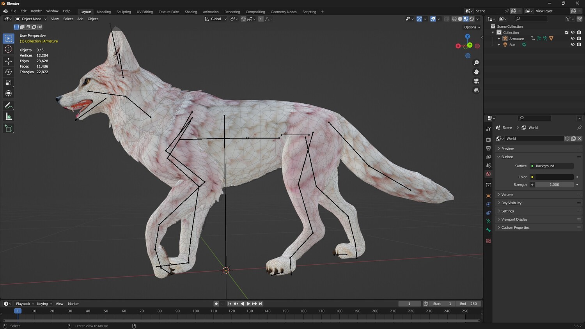Screen dimensions: 585x329
Task: Activate the Move tool
Action: pos(9,61)
